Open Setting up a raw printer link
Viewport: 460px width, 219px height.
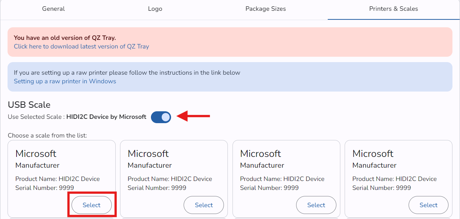[x=65, y=81]
